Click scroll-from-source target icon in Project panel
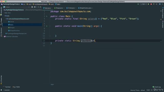Screen dimensions: 164x92 click(32, 7)
